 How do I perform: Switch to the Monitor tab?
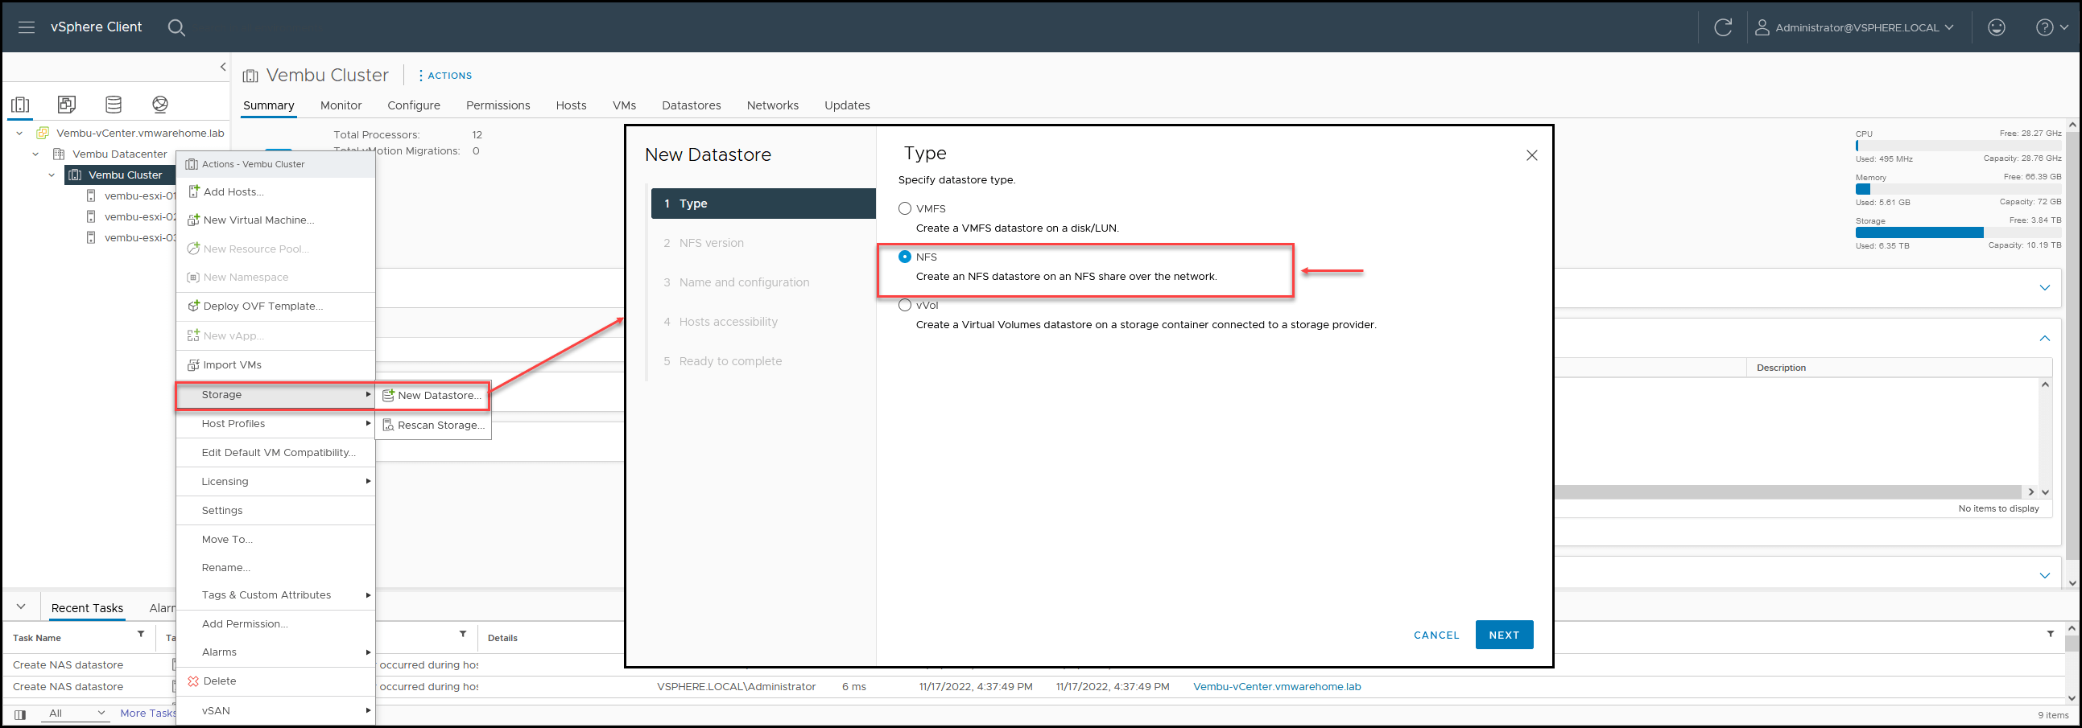[341, 105]
